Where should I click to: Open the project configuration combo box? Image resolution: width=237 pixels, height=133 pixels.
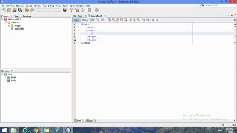(x=49, y=10)
